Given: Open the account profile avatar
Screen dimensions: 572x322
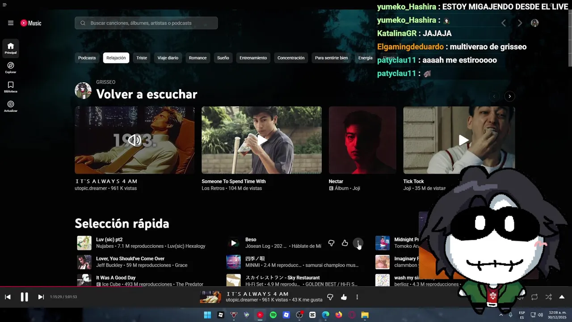Looking at the screenshot, I should pyautogui.click(x=534, y=23).
